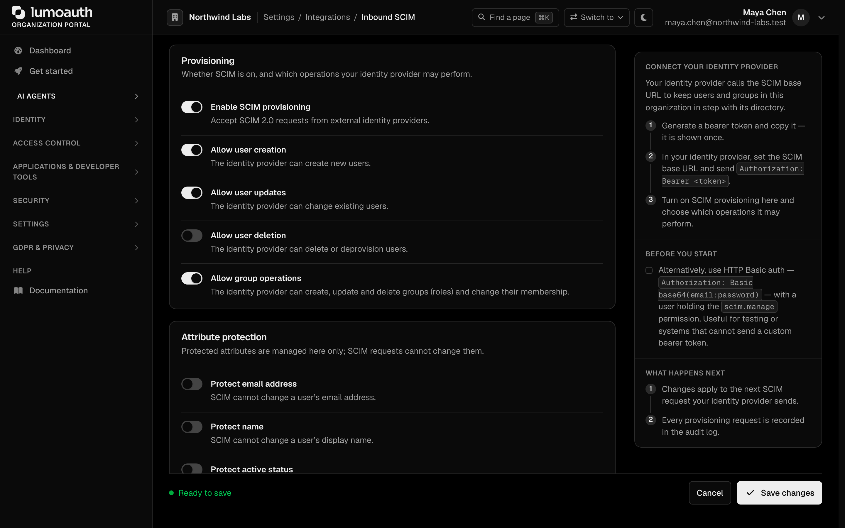Toggle Allow user updates switch

(192, 193)
